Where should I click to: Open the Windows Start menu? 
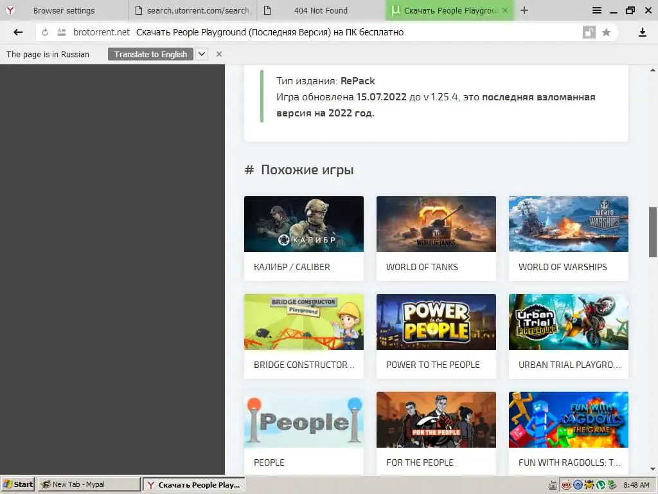tap(17, 485)
